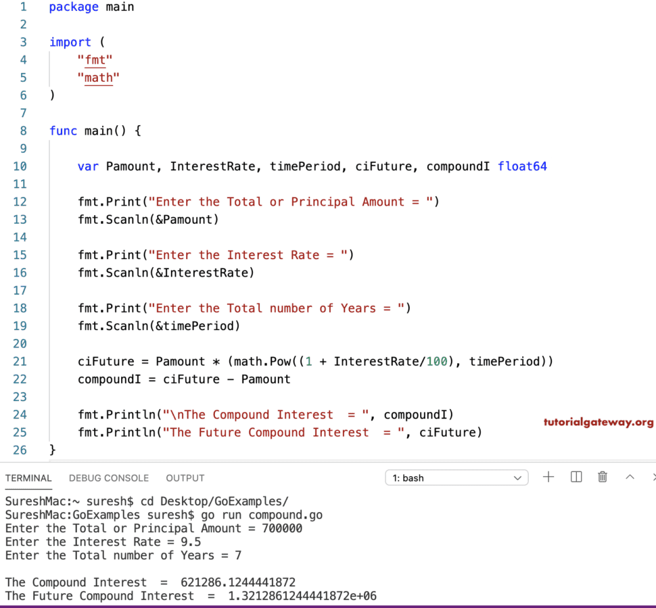Switch to the DEBUG CONSOLE tab
Screen dimensions: 656x608
pos(108,478)
